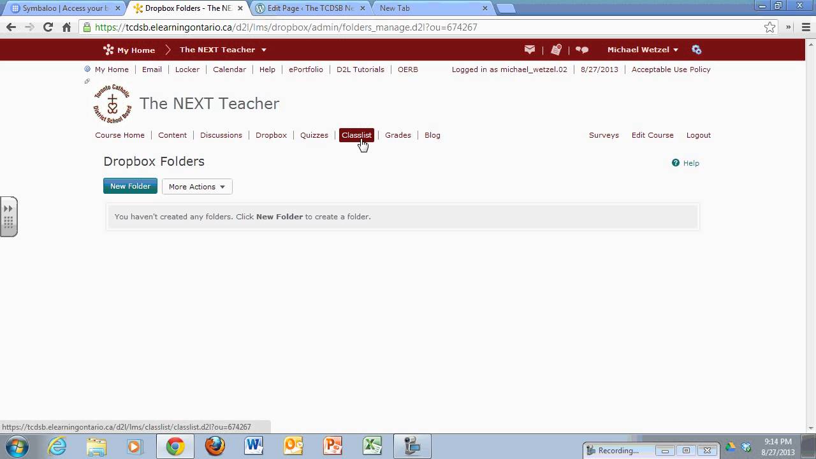
Task: Go to the Content nav item
Action: [x=172, y=135]
